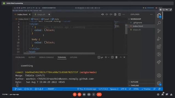Change indentation via Spaces: 2
Image resolution: width=175 pixels, height=98 pixels.
pos(114,89)
